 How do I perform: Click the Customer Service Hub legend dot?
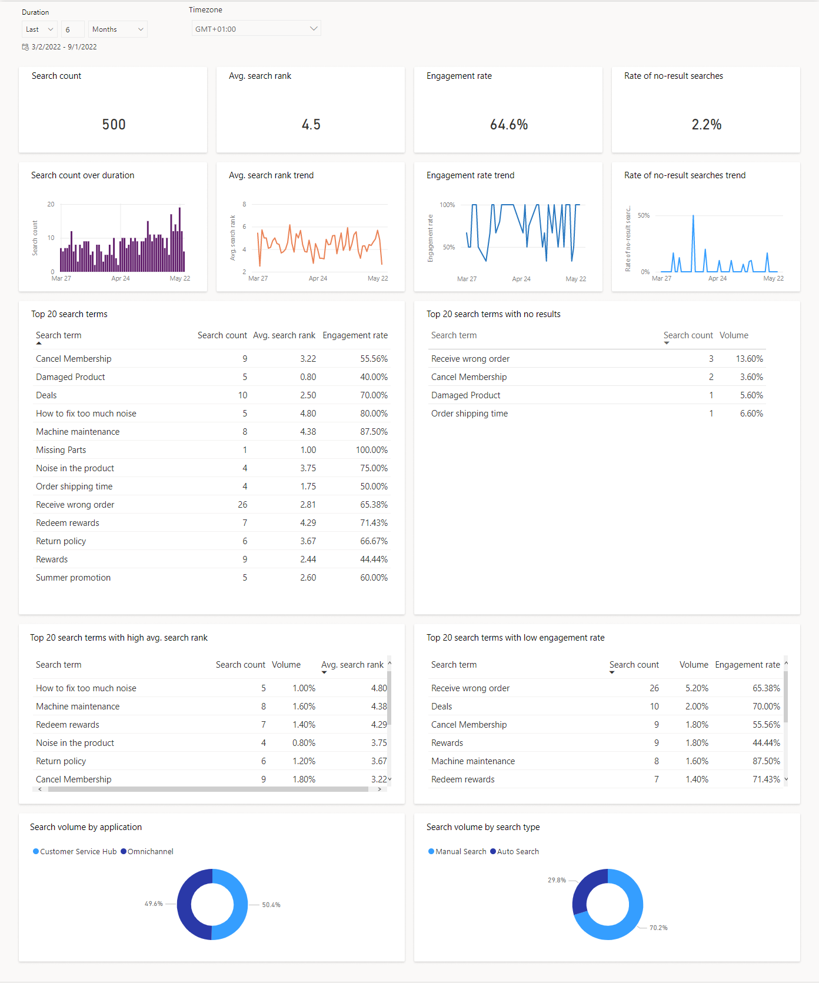click(36, 851)
